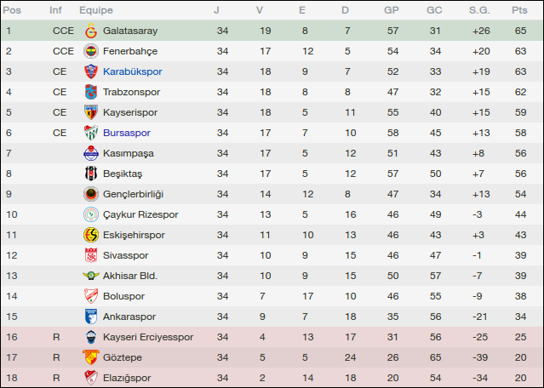Click the Akhisar Bld. team logo
Viewport: 544px width, 388px height.
90,276
